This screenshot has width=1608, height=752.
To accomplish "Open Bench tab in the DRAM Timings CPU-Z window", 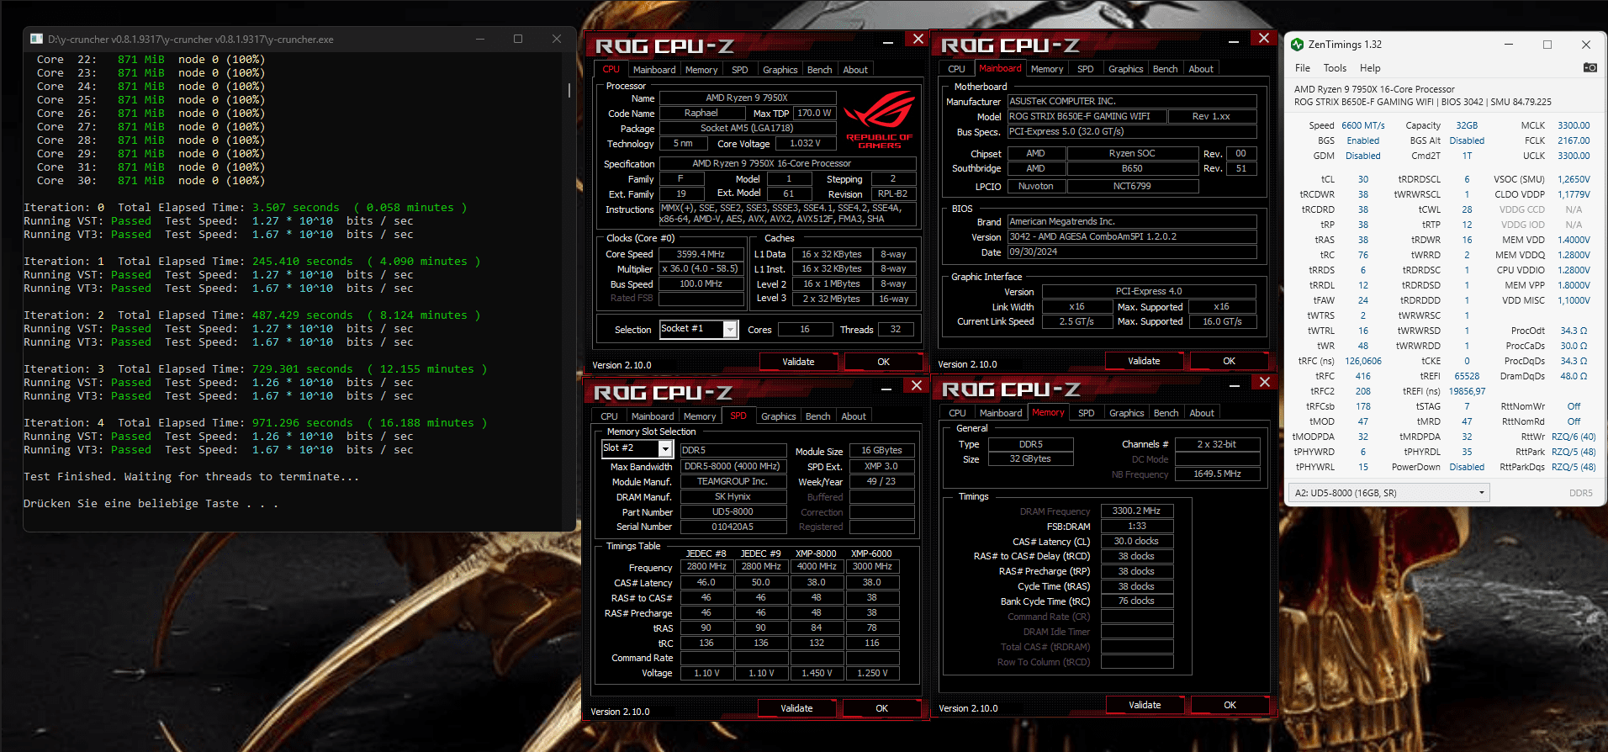I will 1166,413.
